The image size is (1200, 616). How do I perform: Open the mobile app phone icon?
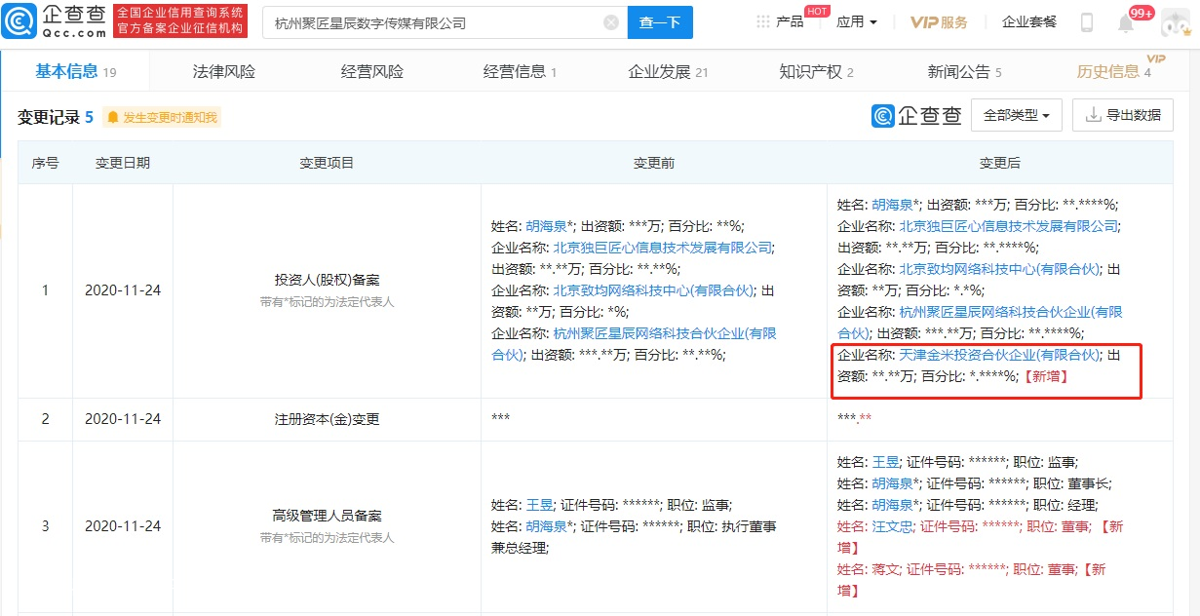point(1087,22)
